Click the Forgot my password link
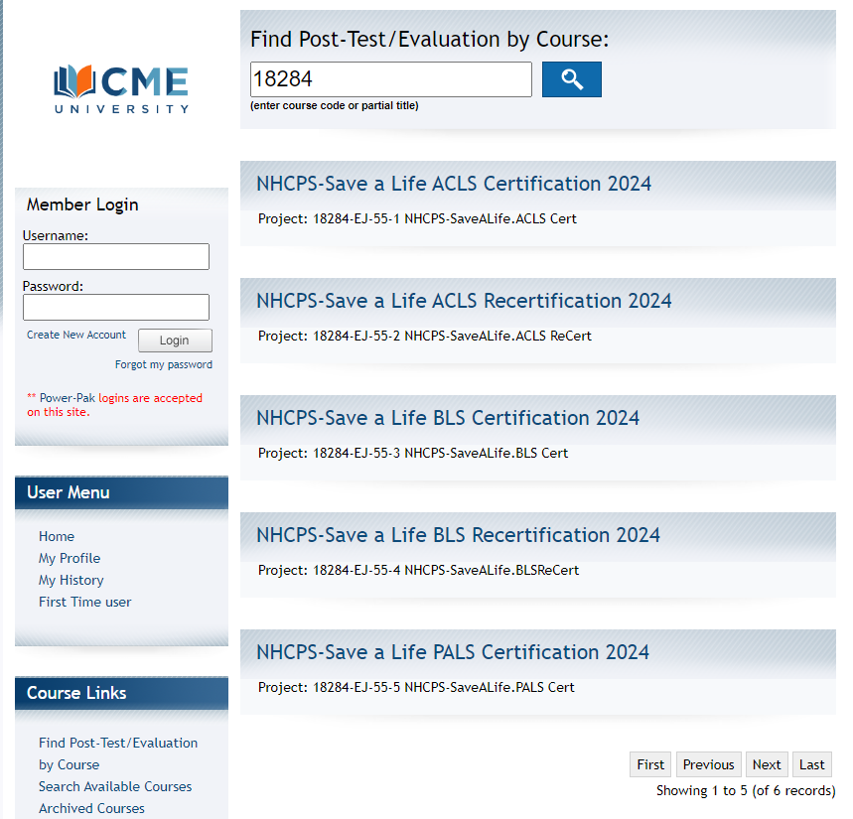 pos(163,364)
